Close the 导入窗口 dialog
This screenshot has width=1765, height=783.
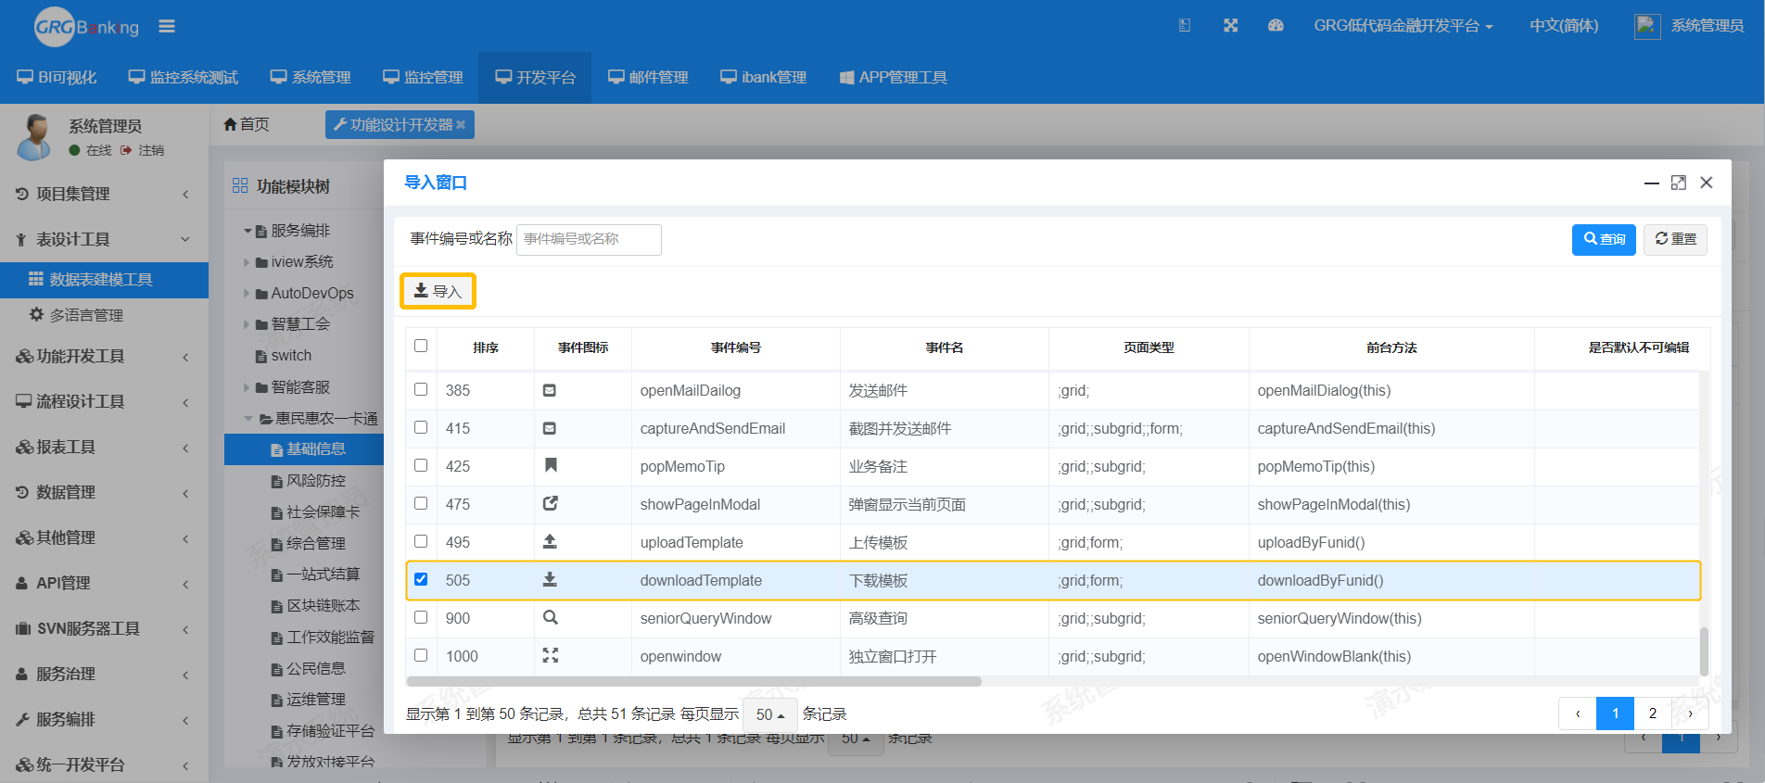pyautogui.click(x=1707, y=183)
